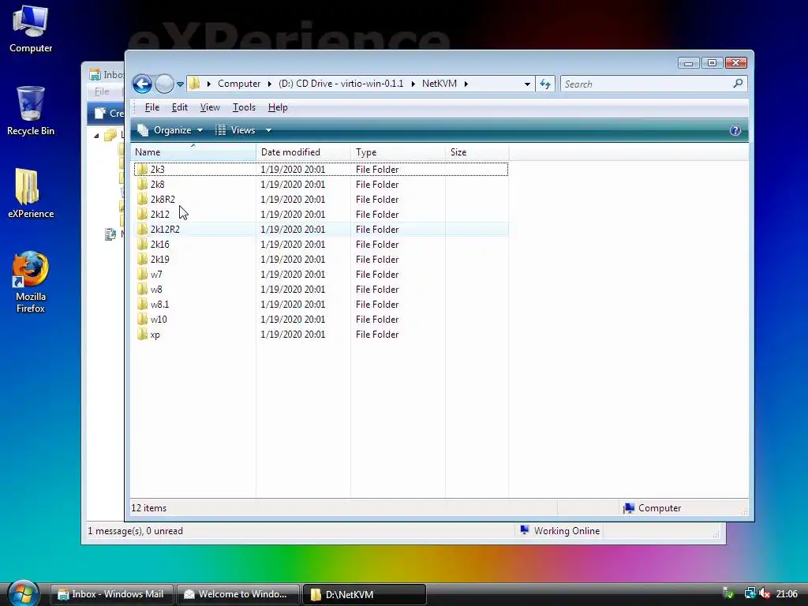This screenshot has height=606, width=808.
Task: Click the File Folder type of xp row
Action: point(377,335)
